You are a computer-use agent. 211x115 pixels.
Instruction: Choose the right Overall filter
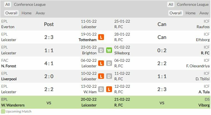pyautogui.click(x=176, y=13)
